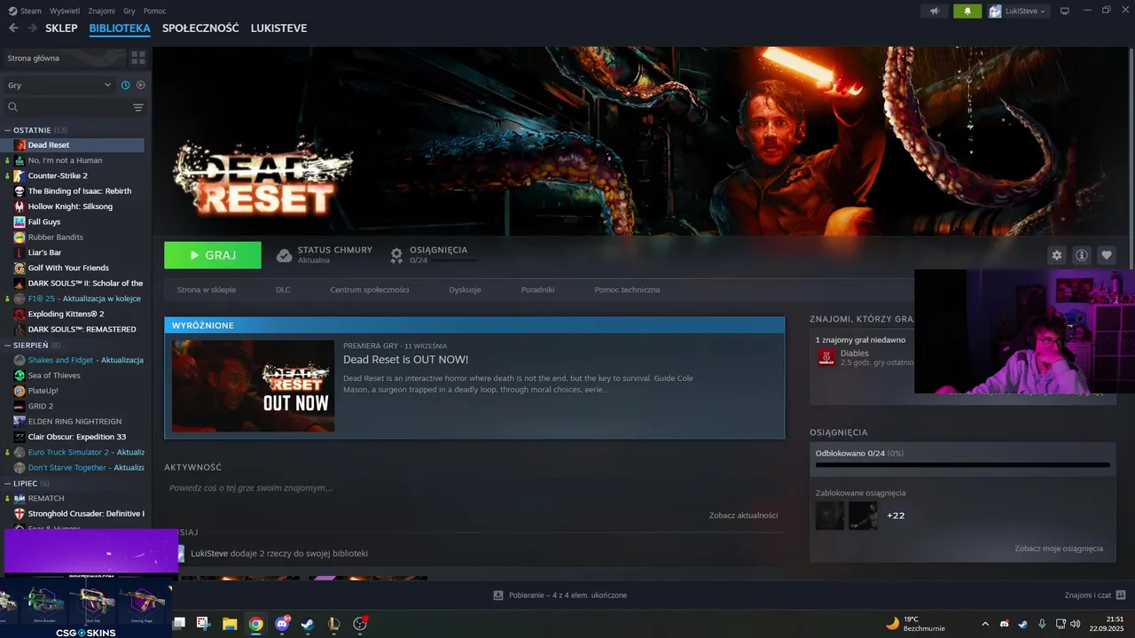This screenshot has height=638, width=1135.
Task: Open the cloud status icon
Action: pos(284,255)
